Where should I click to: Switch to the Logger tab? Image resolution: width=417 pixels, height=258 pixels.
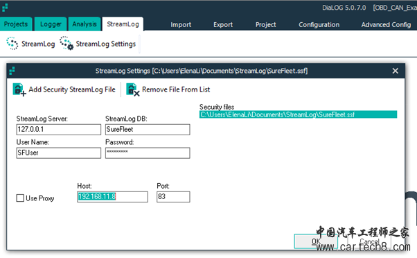click(51, 24)
